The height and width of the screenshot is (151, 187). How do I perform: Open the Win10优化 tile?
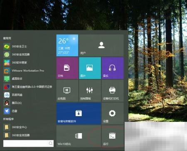(x=79, y=136)
